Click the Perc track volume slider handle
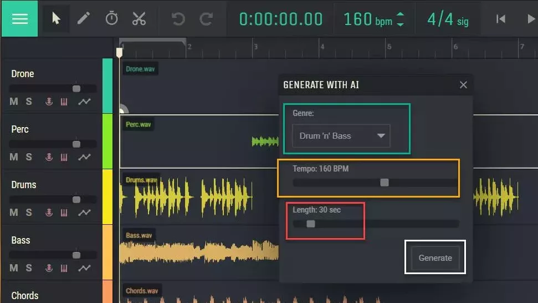This screenshot has width=538, height=303. click(76, 144)
